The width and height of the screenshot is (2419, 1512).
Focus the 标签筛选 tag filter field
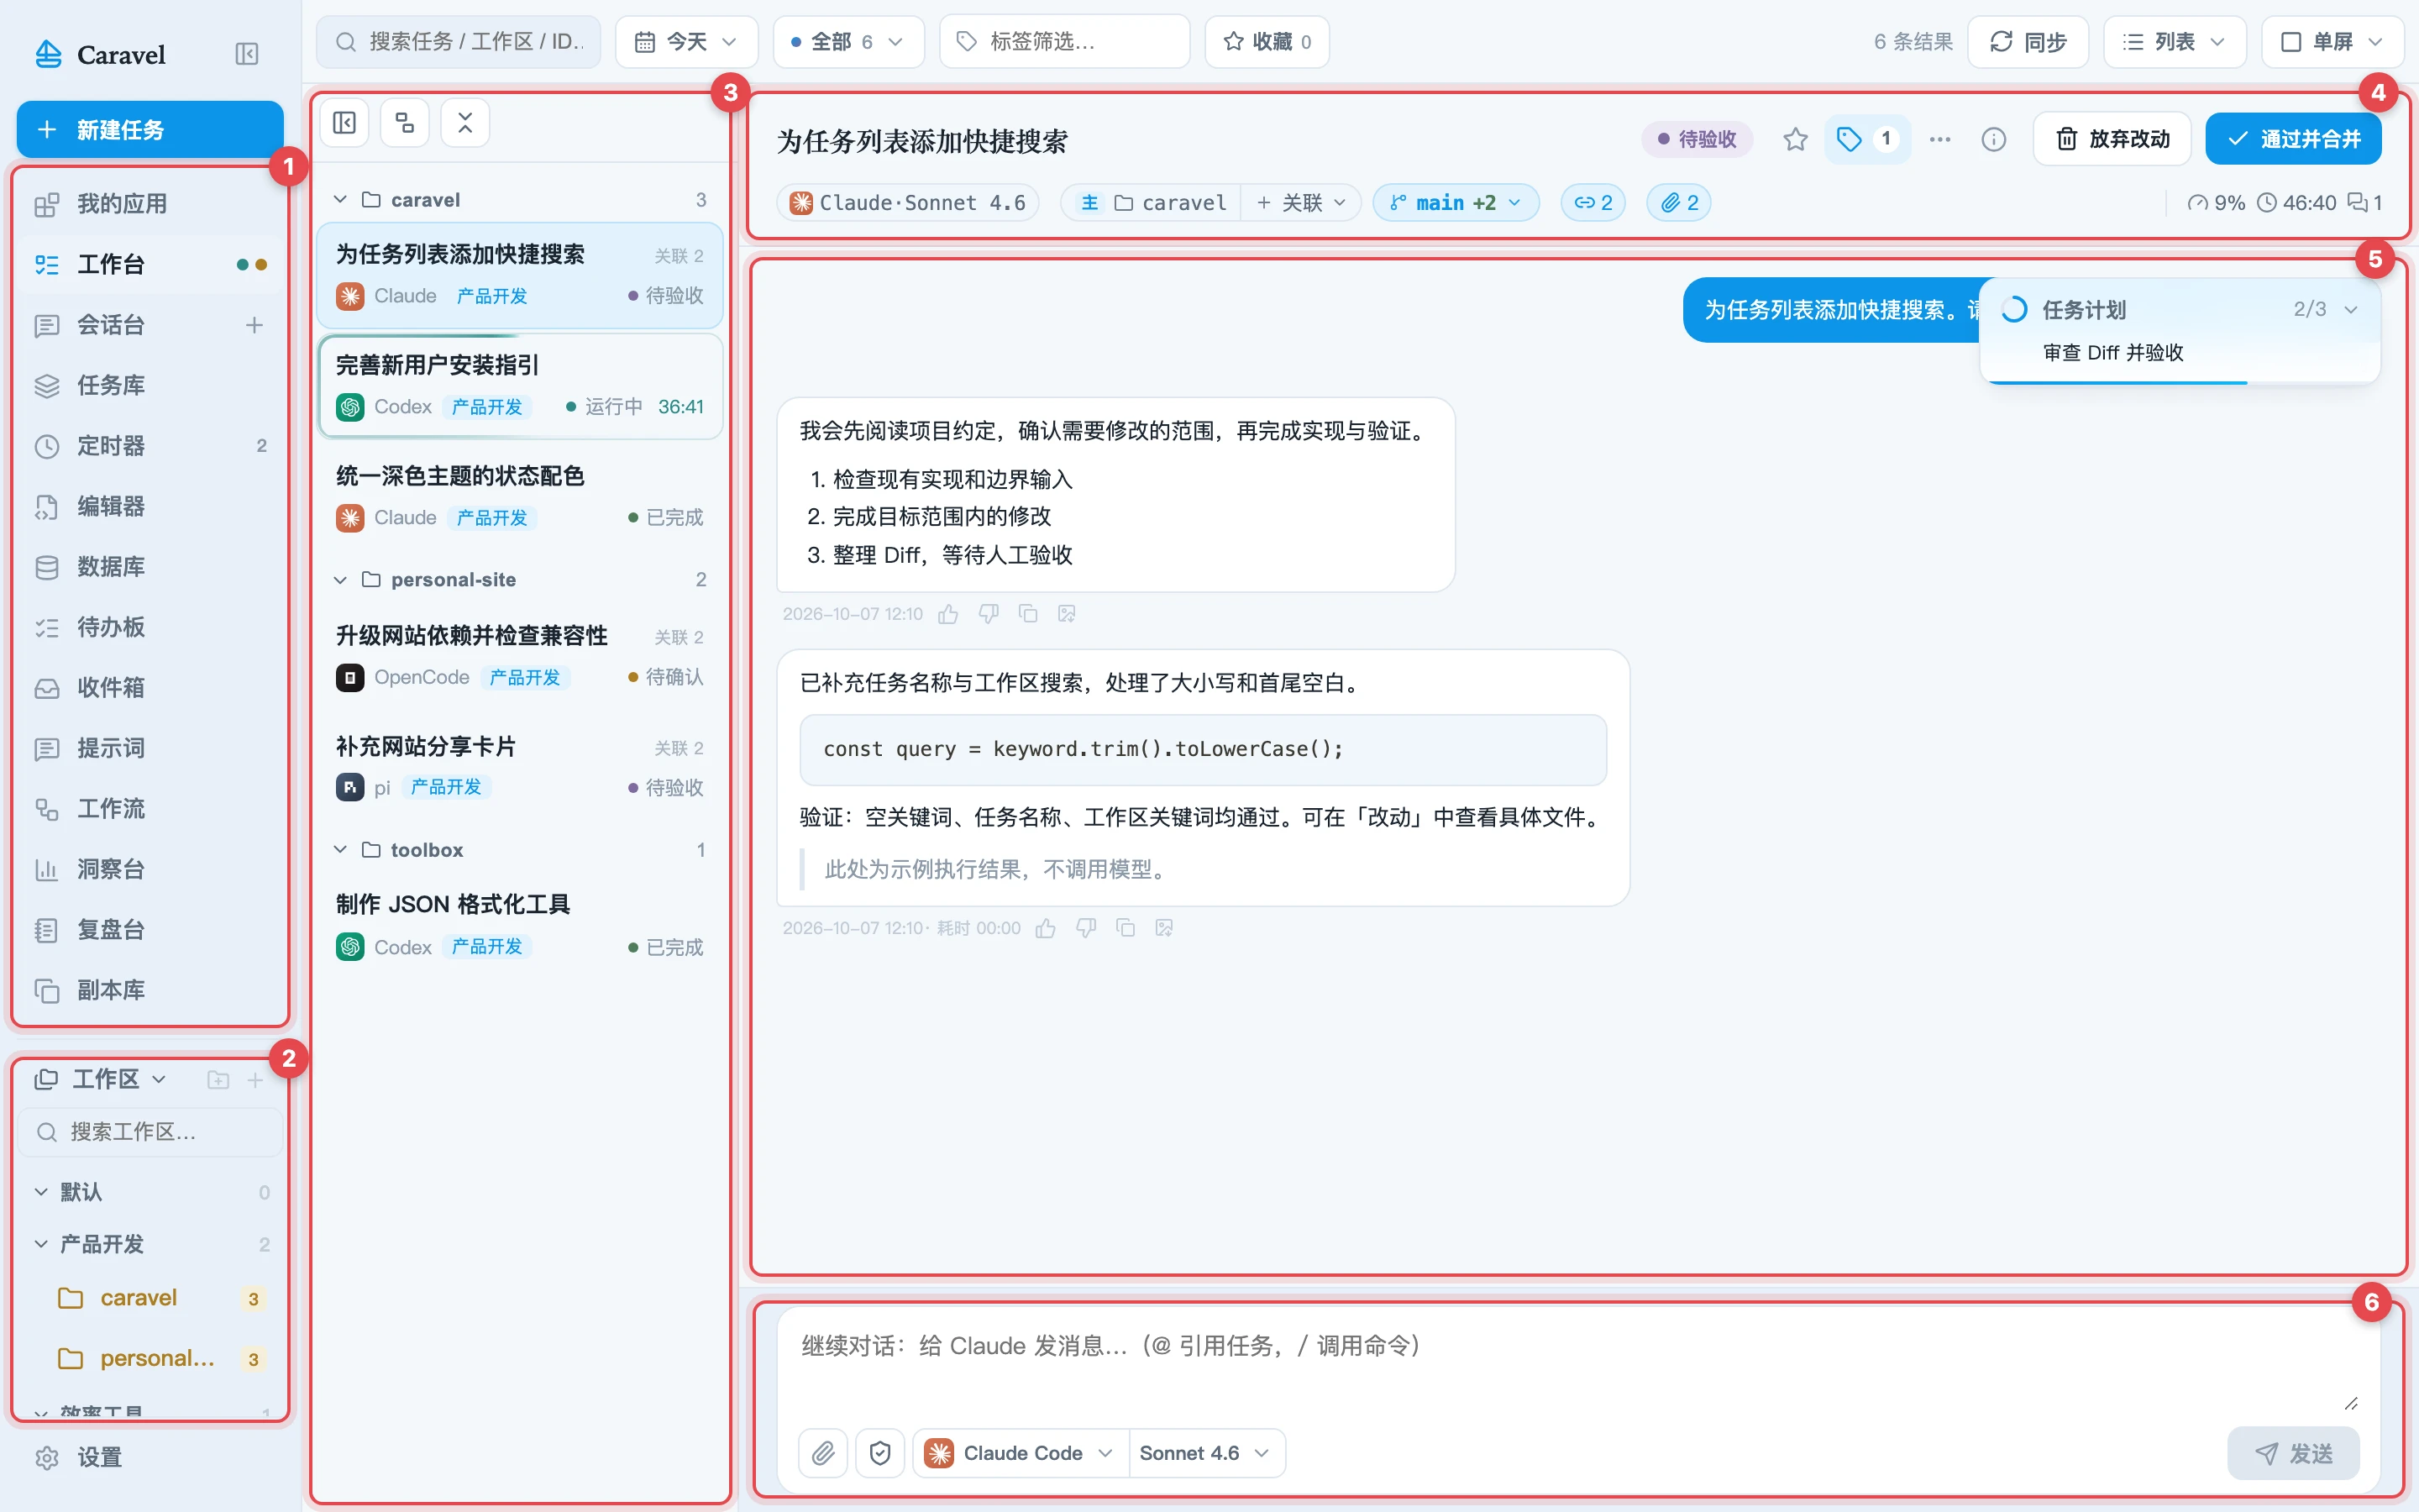tap(1064, 42)
